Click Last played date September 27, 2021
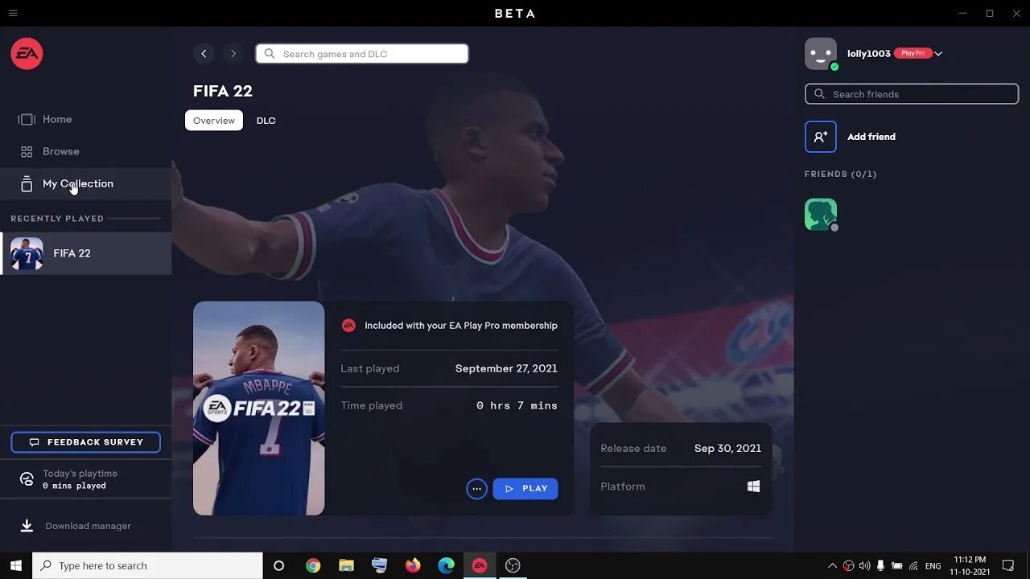This screenshot has width=1030, height=579. [506, 368]
